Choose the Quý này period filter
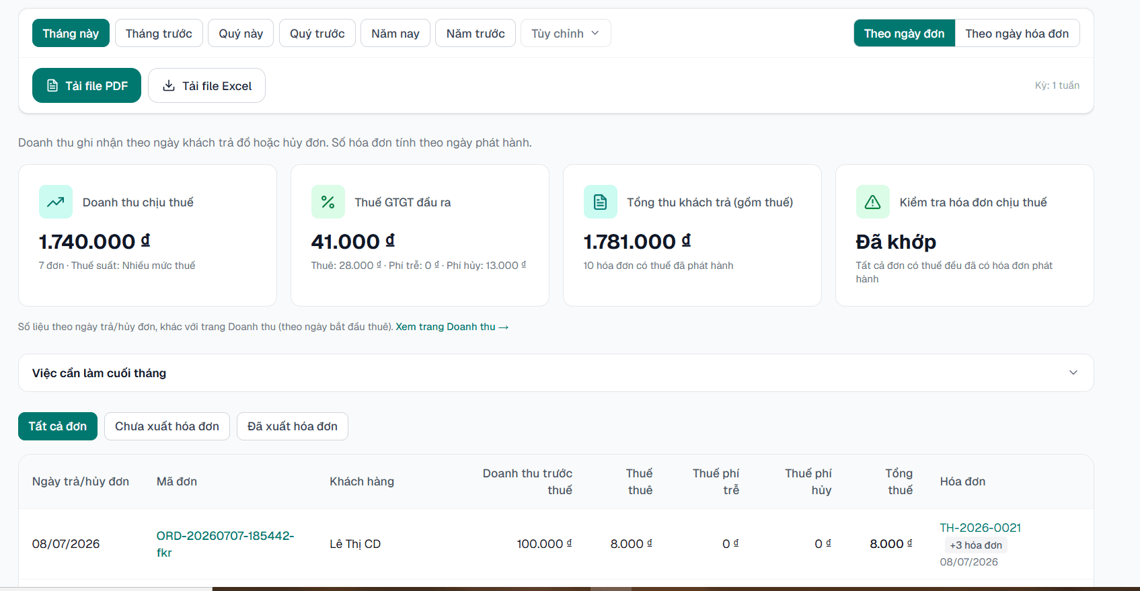1140x591 pixels. pos(241,34)
